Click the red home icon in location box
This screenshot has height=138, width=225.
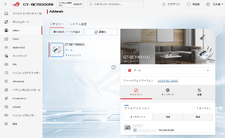coord(130,70)
